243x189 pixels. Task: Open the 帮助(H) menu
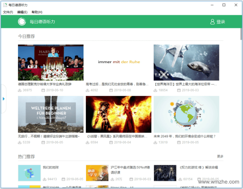tap(37, 12)
